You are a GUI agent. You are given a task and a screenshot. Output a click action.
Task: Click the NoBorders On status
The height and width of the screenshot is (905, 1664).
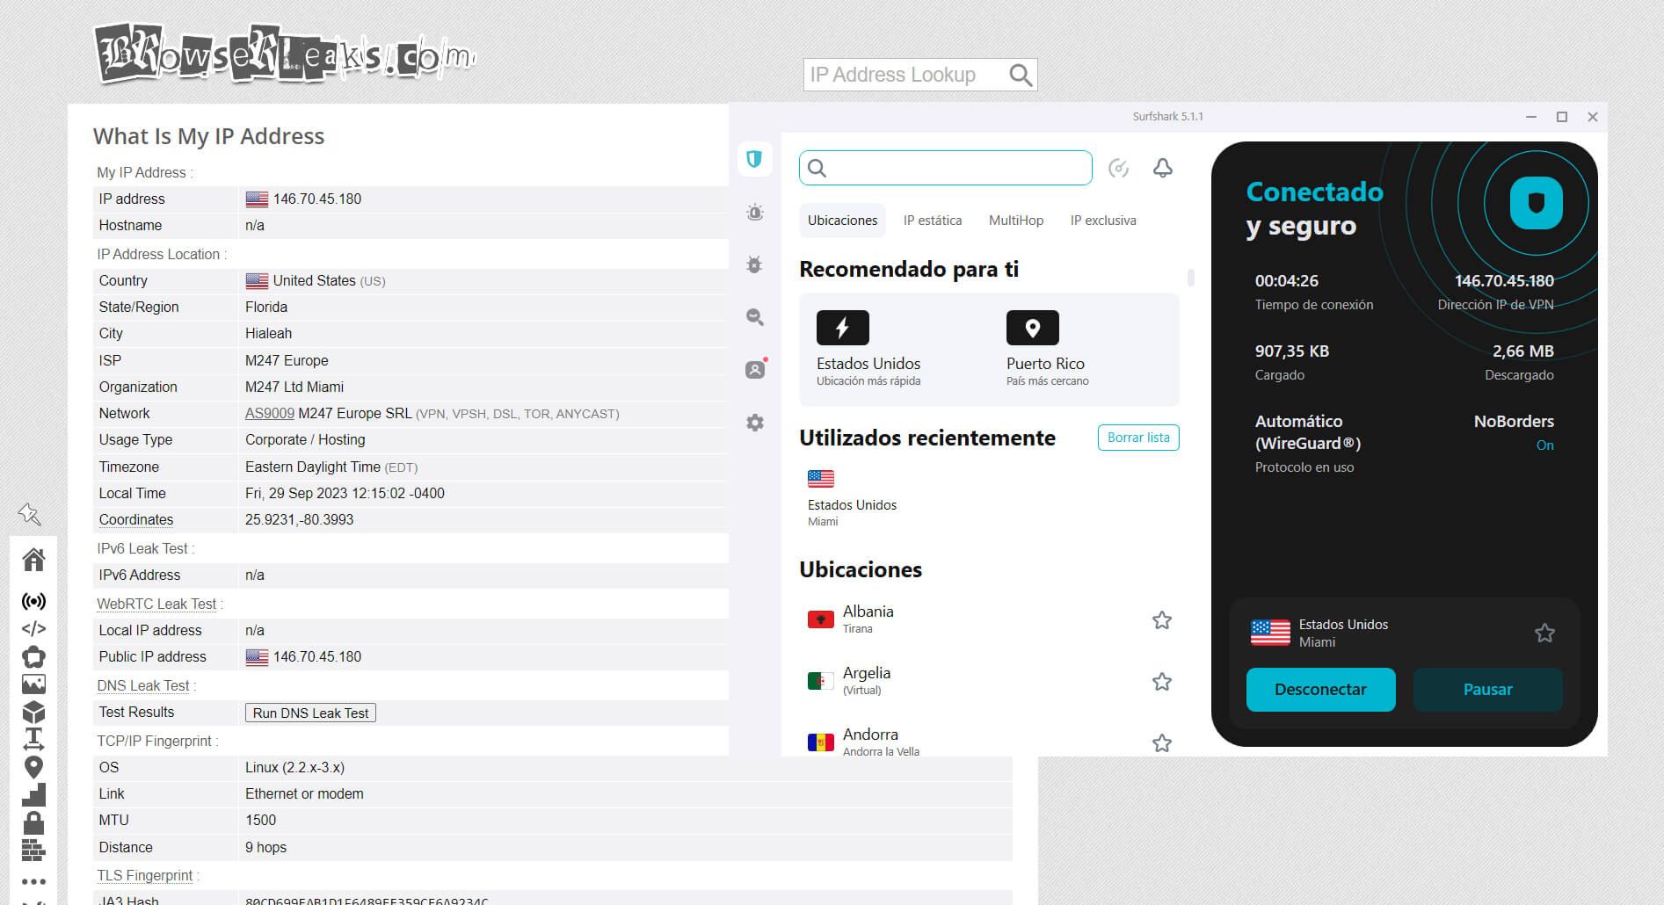click(x=1544, y=445)
